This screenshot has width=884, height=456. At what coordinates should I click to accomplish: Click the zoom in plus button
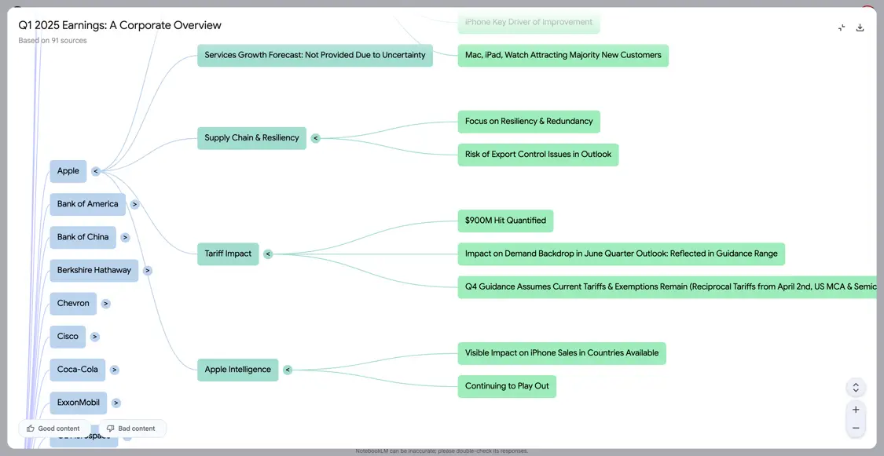(856, 410)
